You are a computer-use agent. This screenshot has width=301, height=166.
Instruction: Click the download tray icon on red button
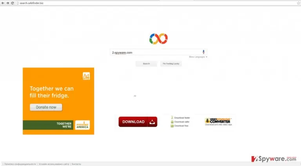click(152, 122)
